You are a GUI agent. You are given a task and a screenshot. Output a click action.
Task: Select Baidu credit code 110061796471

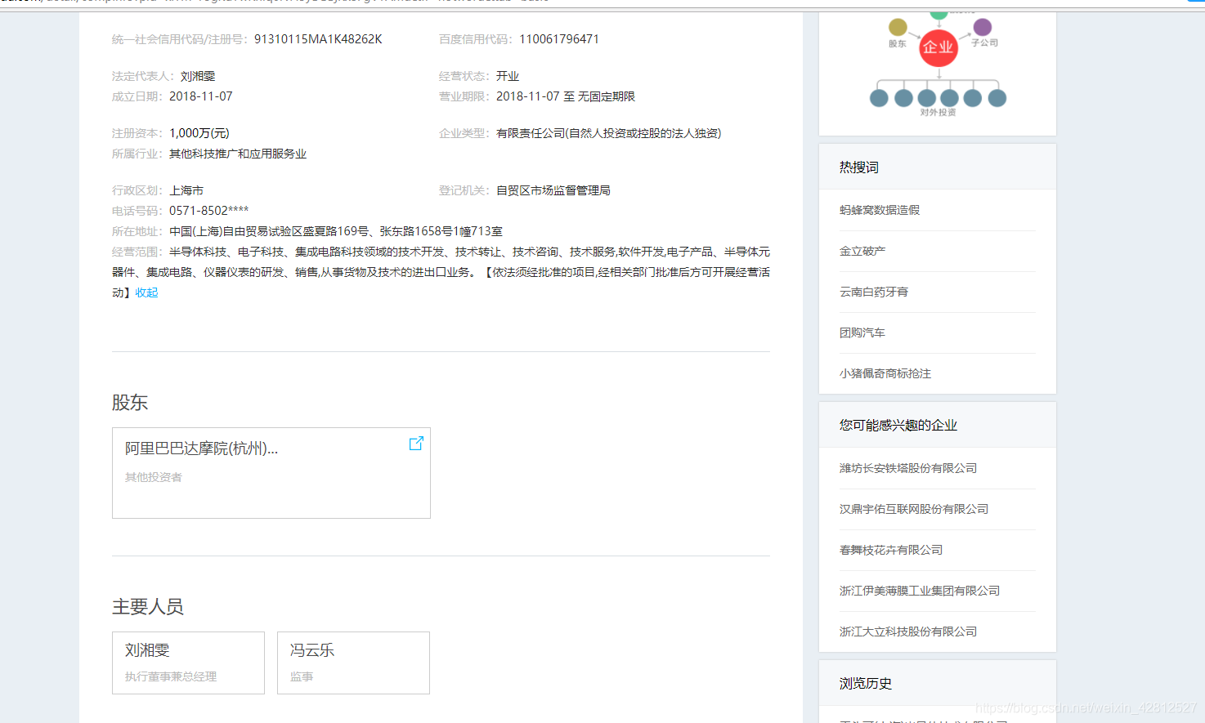coord(559,39)
